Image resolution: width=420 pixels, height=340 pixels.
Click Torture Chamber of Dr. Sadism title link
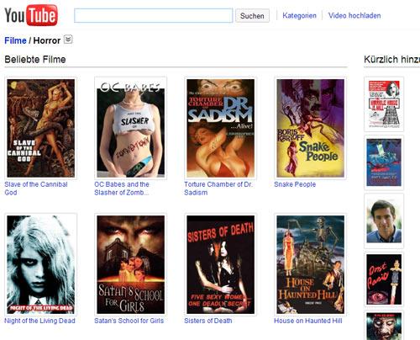(x=218, y=189)
